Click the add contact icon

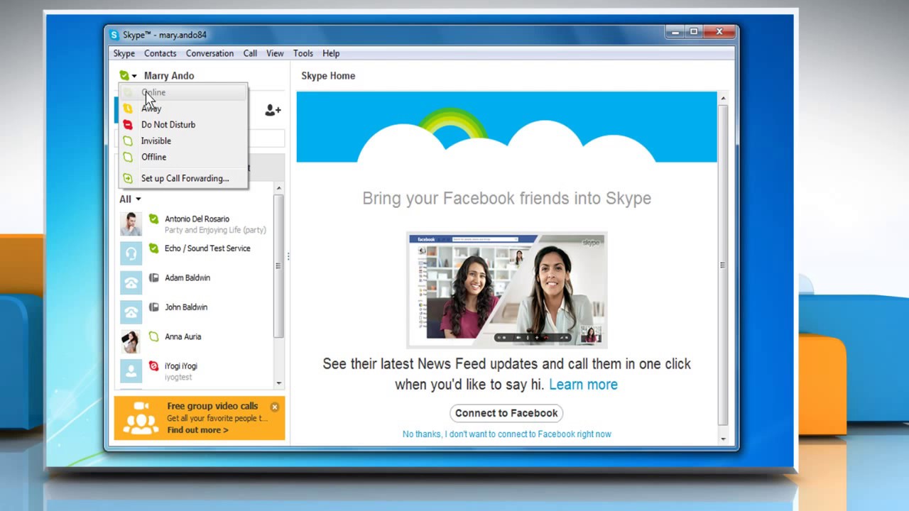pyautogui.click(x=273, y=110)
